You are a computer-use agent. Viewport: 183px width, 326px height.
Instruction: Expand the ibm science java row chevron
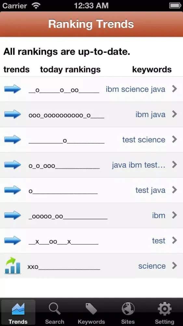click(x=175, y=89)
